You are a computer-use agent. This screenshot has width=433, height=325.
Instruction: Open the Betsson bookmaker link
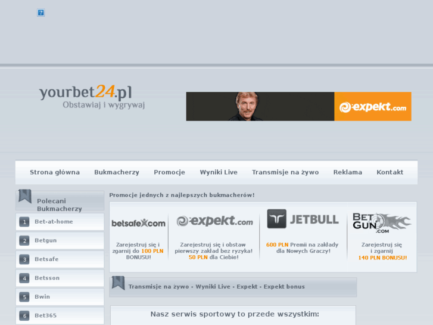click(x=47, y=278)
